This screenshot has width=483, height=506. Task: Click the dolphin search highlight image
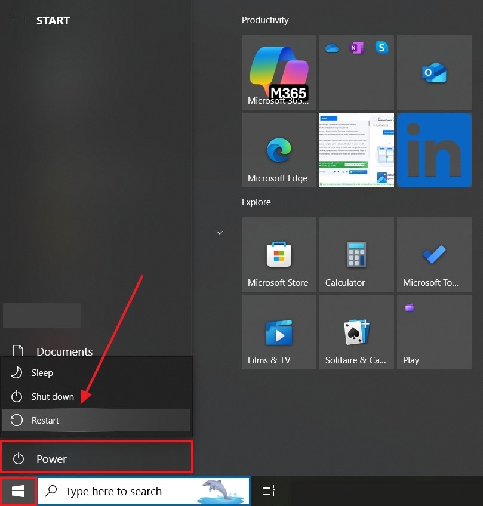[222, 492]
